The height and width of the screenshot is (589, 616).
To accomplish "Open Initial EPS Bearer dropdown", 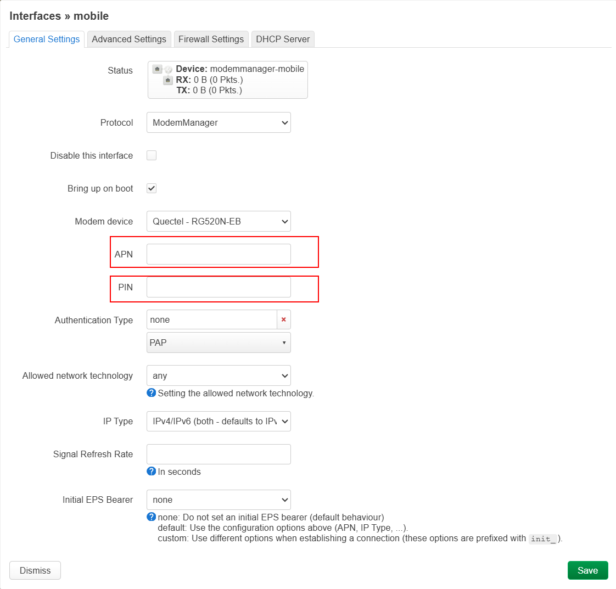I will pyautogui.click(x=219, y=500).
